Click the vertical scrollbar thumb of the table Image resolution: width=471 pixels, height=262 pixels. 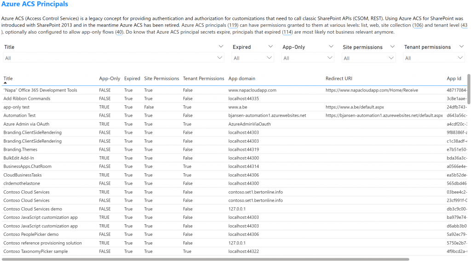point(469,89)
